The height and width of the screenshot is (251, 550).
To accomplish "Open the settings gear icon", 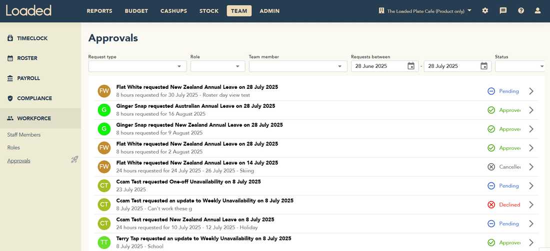I will [x=485, y=11].
